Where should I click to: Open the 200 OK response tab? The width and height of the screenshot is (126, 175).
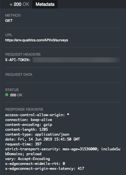click(x=19, y=4)
